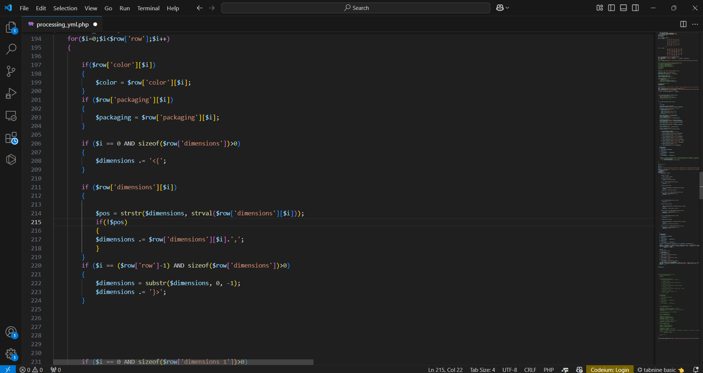
Task: Open the Run and Debug view
Action: point(11,93)
